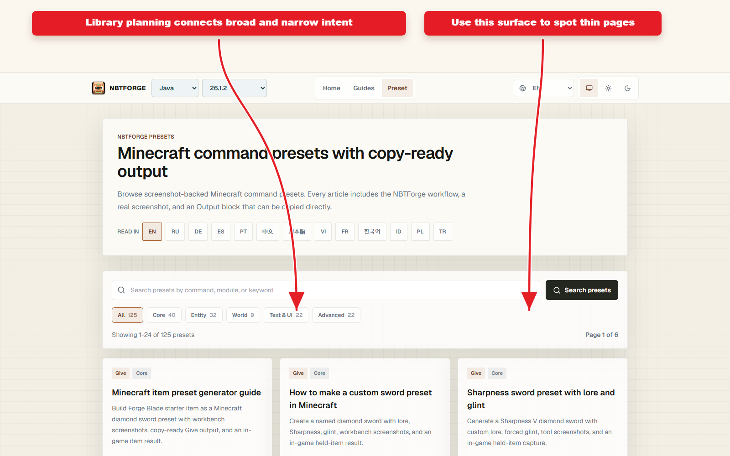This screenshot has width=730, height=456.
Task: Open the Guides nav item
Action: [x=364, y=88]
